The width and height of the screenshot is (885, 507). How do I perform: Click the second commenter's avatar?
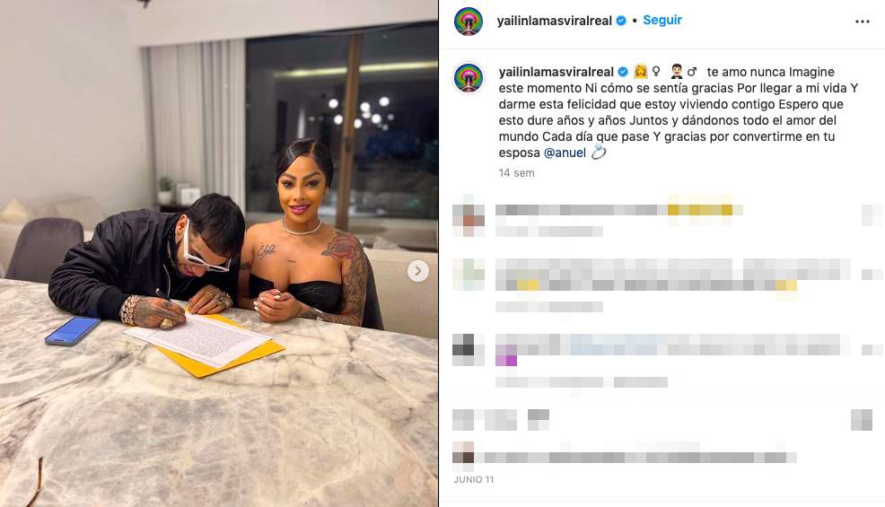pyautogui.click(x=469, y=275)
